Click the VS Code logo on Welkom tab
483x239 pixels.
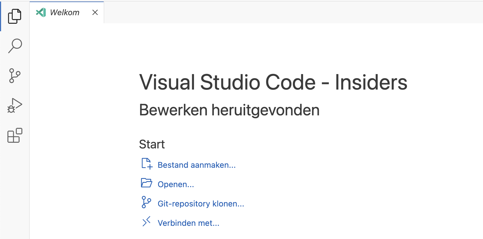click(x=41, y=12)
